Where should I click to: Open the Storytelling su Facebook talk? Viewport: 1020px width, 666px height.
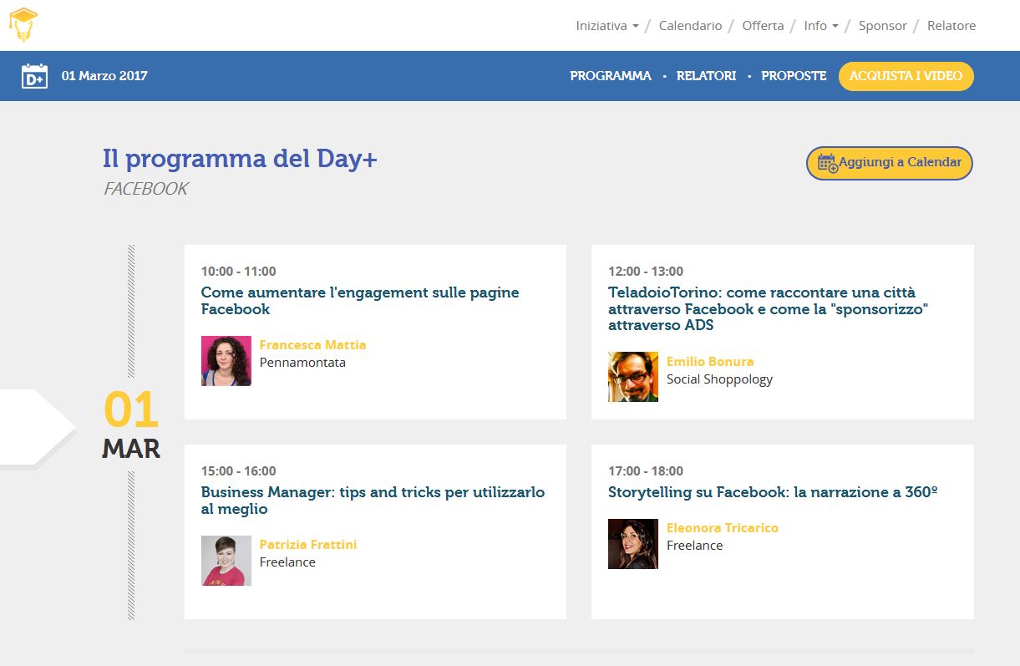(773, 492)
